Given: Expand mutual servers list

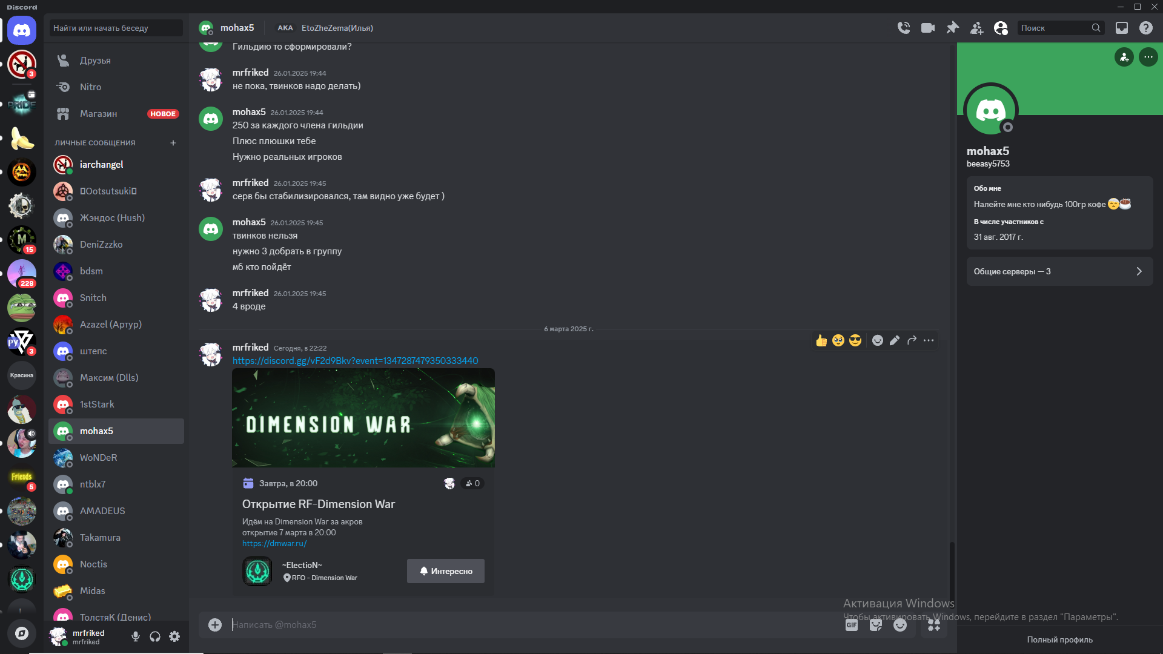Looking at the screenshot, I should pos(1059,271).
